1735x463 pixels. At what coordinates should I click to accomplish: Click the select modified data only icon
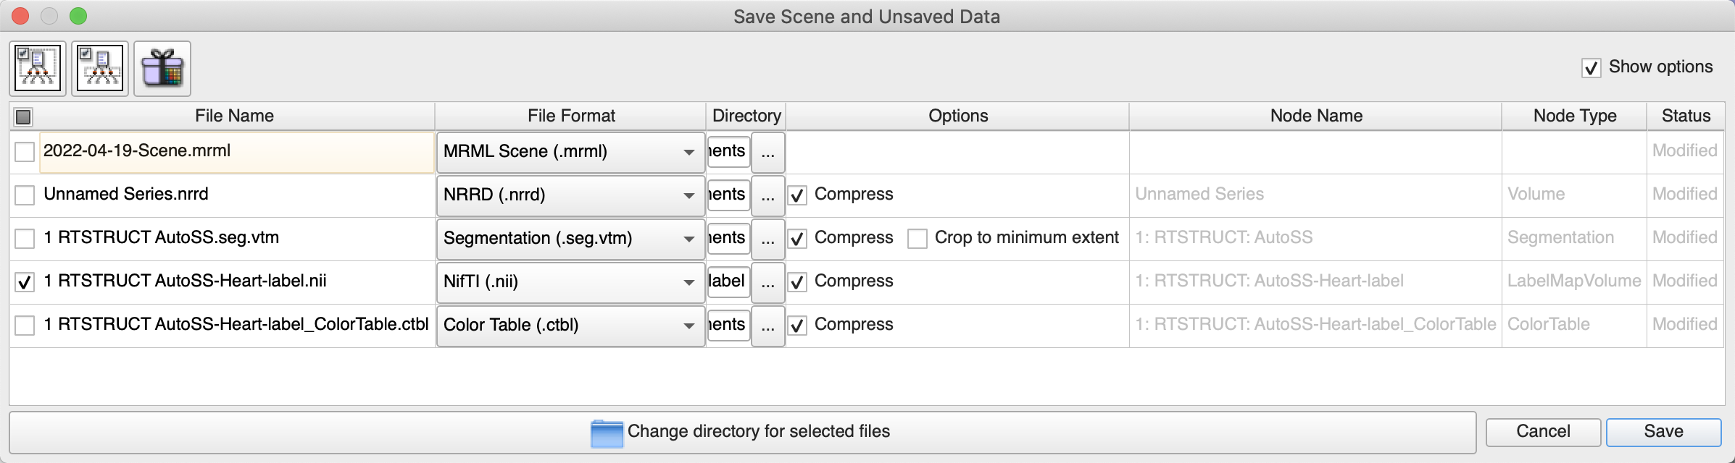tap(100, 69)
